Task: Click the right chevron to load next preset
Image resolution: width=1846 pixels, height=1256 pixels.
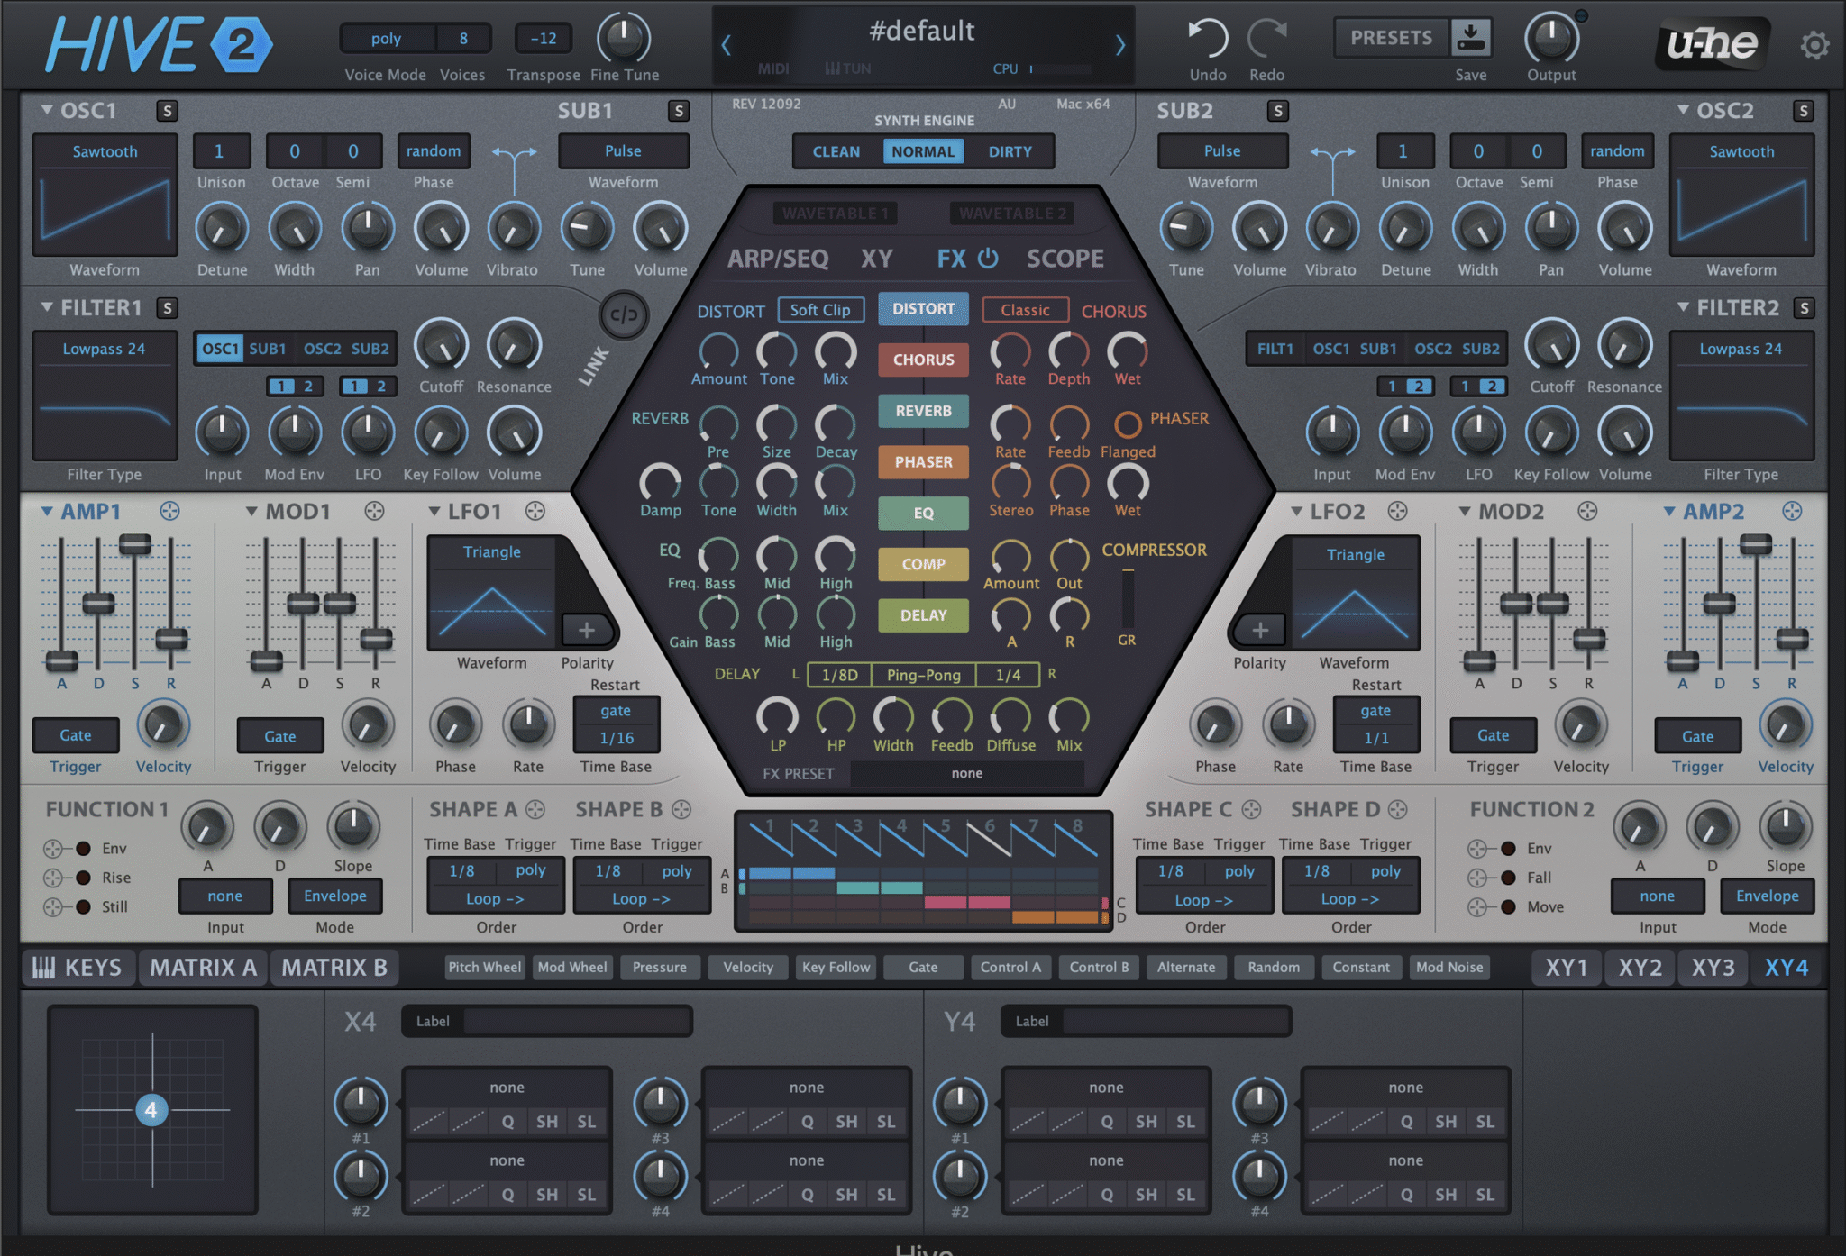Action: 1119,45
